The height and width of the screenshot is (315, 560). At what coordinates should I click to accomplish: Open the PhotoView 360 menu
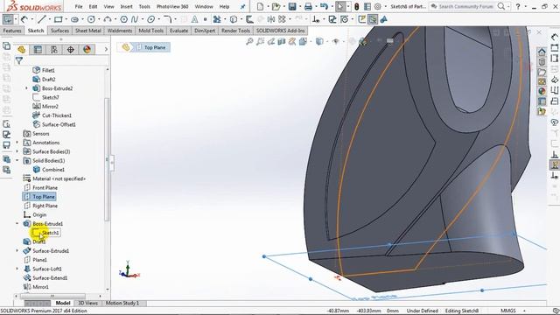click(x=172, y=6)
